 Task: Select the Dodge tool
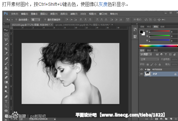(x=6, y=91)
